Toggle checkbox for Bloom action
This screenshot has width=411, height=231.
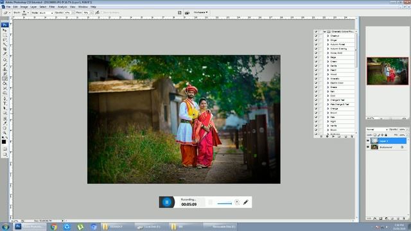tap(316, 130)
